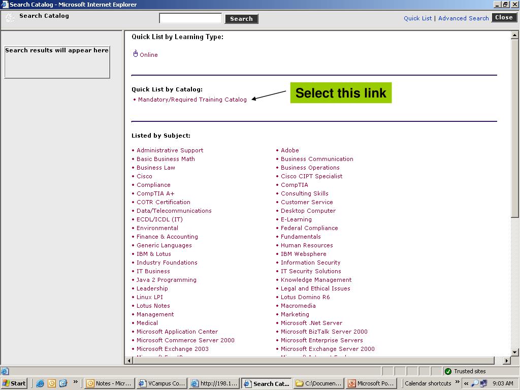Click the vertical scrollbar thumb
The width and height of the screenshot is (520, 390).
click(x=515, y=128)
